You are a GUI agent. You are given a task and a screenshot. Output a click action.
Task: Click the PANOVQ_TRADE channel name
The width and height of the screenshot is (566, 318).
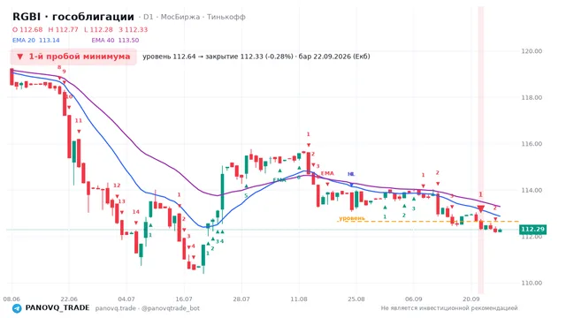tap(57, 308)
